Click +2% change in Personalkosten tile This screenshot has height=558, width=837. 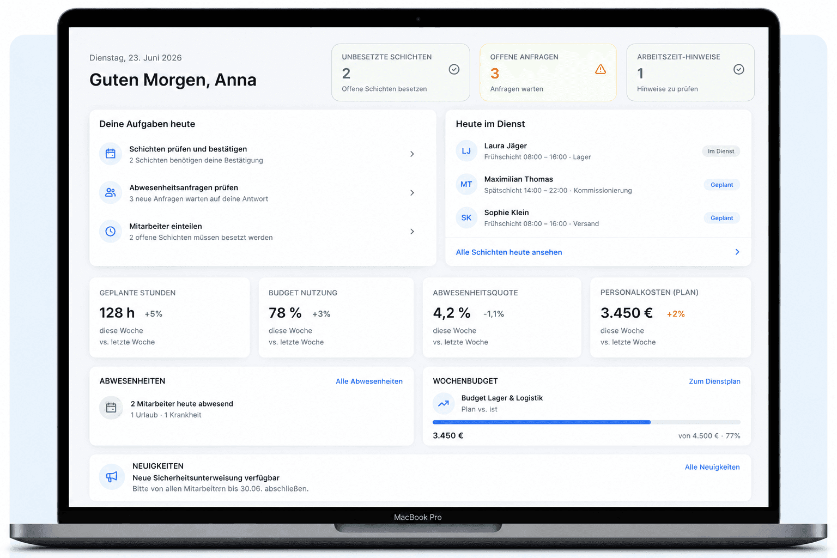(676, 314)
